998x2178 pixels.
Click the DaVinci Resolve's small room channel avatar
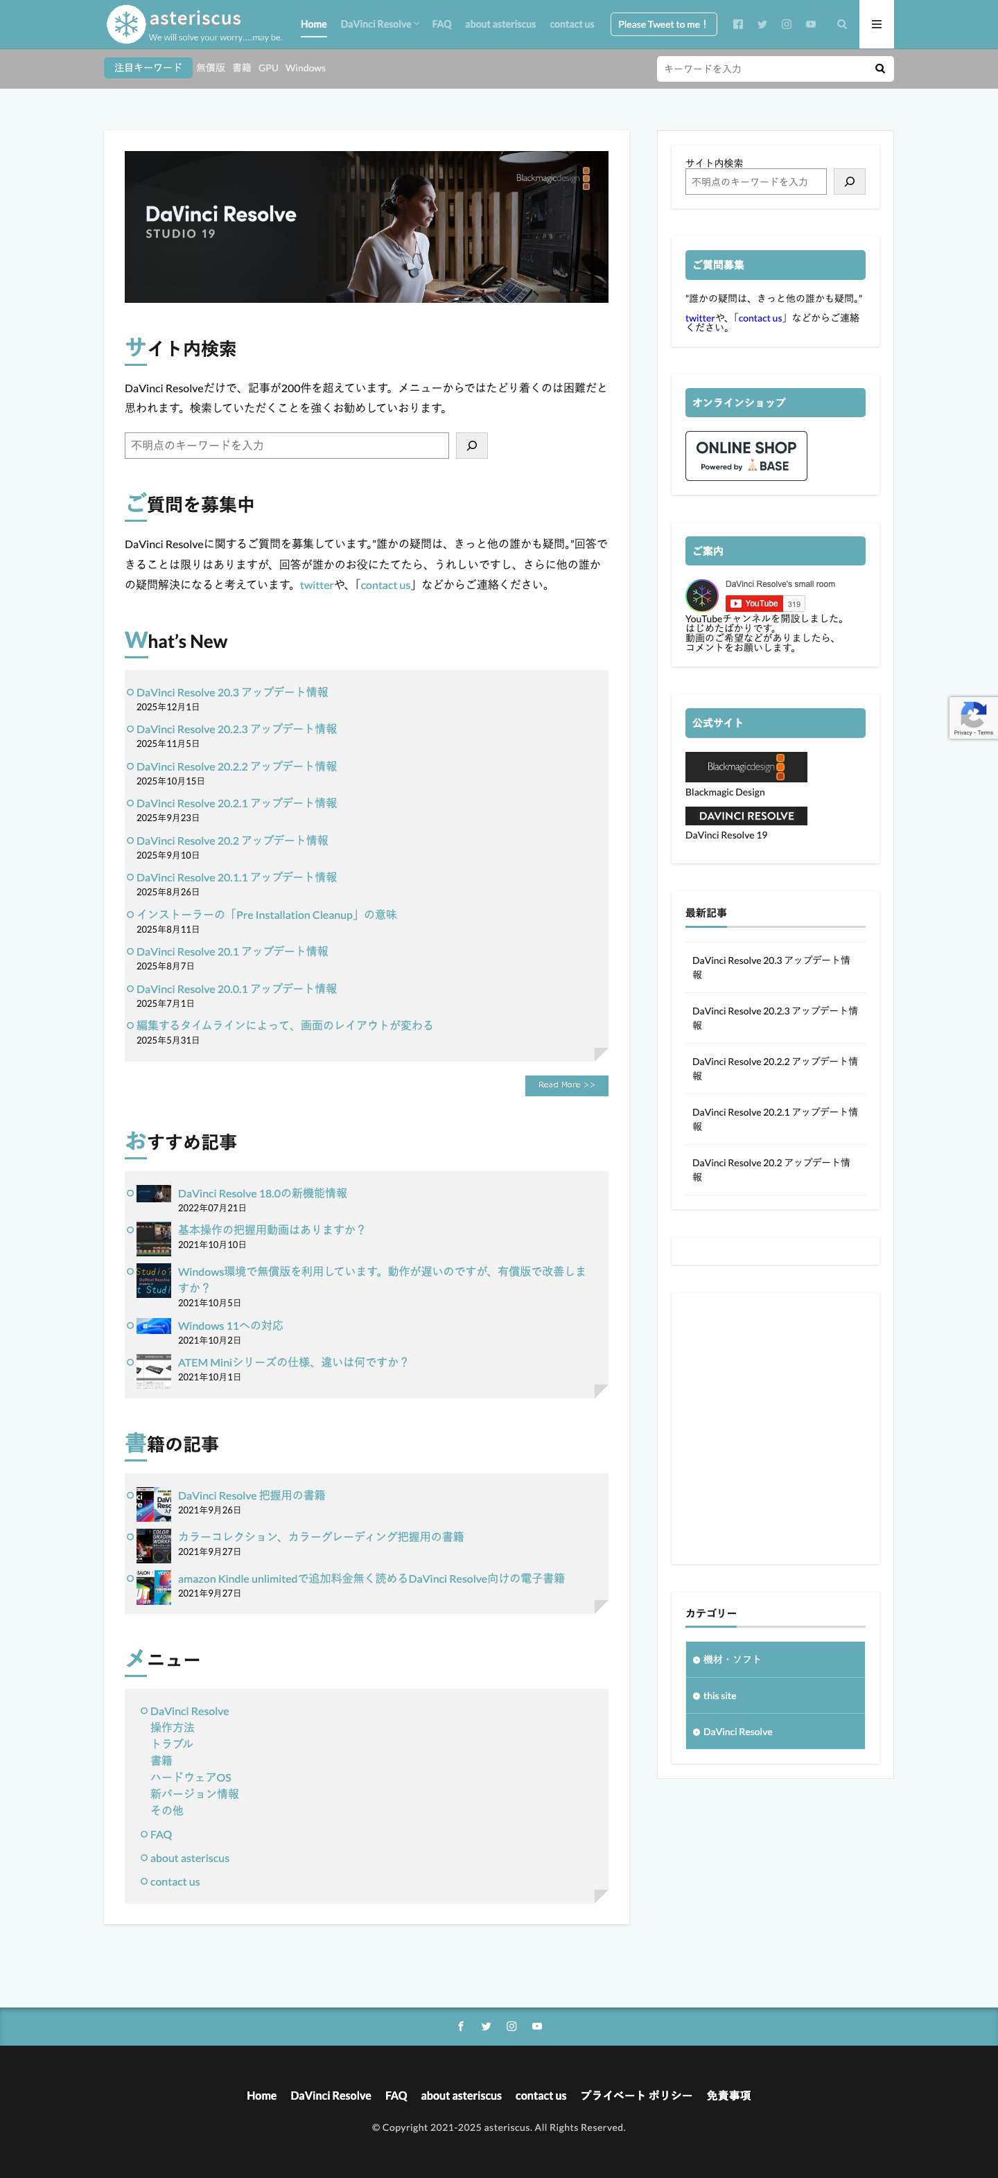coord(702,596)
